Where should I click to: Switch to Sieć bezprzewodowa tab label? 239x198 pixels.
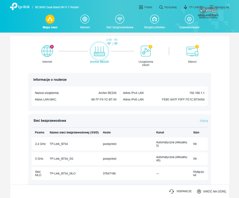coord(119,27)
